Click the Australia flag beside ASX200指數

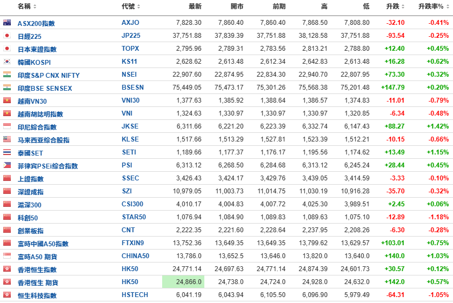click(x=7, y=23)
